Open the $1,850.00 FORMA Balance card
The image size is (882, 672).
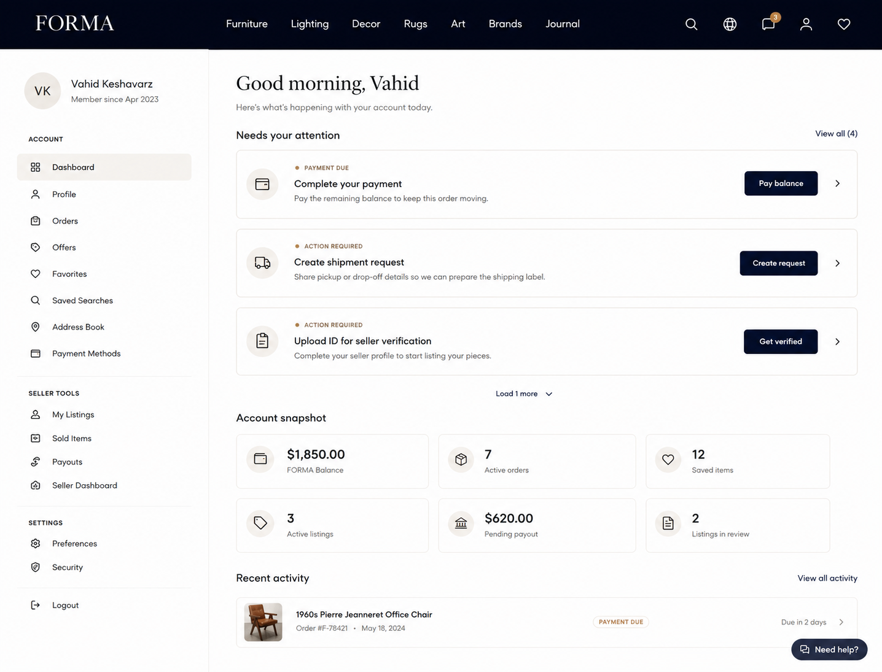pos(332,462)
